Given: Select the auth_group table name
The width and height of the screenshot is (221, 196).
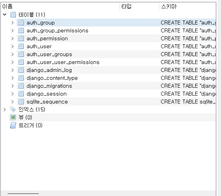Looking at the screenshot, I should tap(40, 23).
